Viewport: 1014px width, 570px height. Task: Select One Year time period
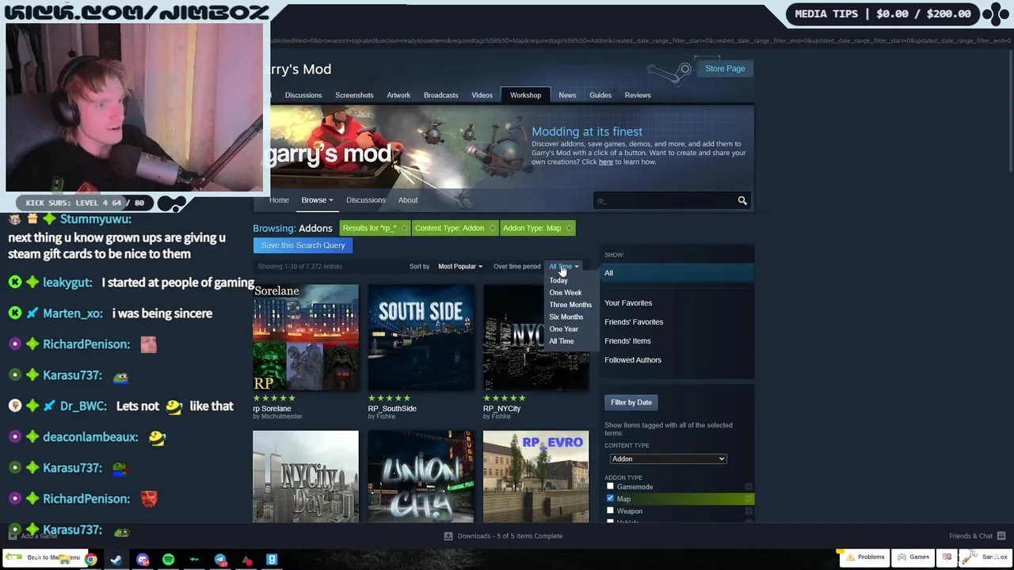tap(564, 329)
